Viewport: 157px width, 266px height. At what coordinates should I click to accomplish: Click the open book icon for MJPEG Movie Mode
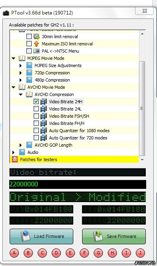(x=22, y=58)
